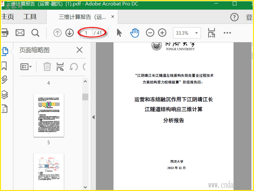Select page 5 thumbnail
Viewport: 254px width, 191px height.
click(x=49, y=116)
